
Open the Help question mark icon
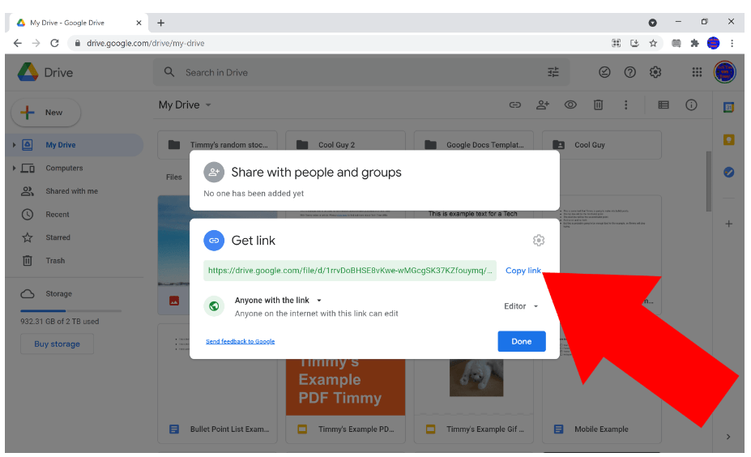click(629, 72)
